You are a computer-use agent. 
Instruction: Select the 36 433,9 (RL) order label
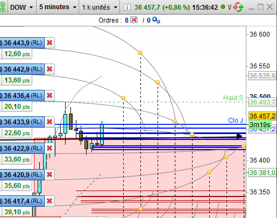[x=22, y=122]
